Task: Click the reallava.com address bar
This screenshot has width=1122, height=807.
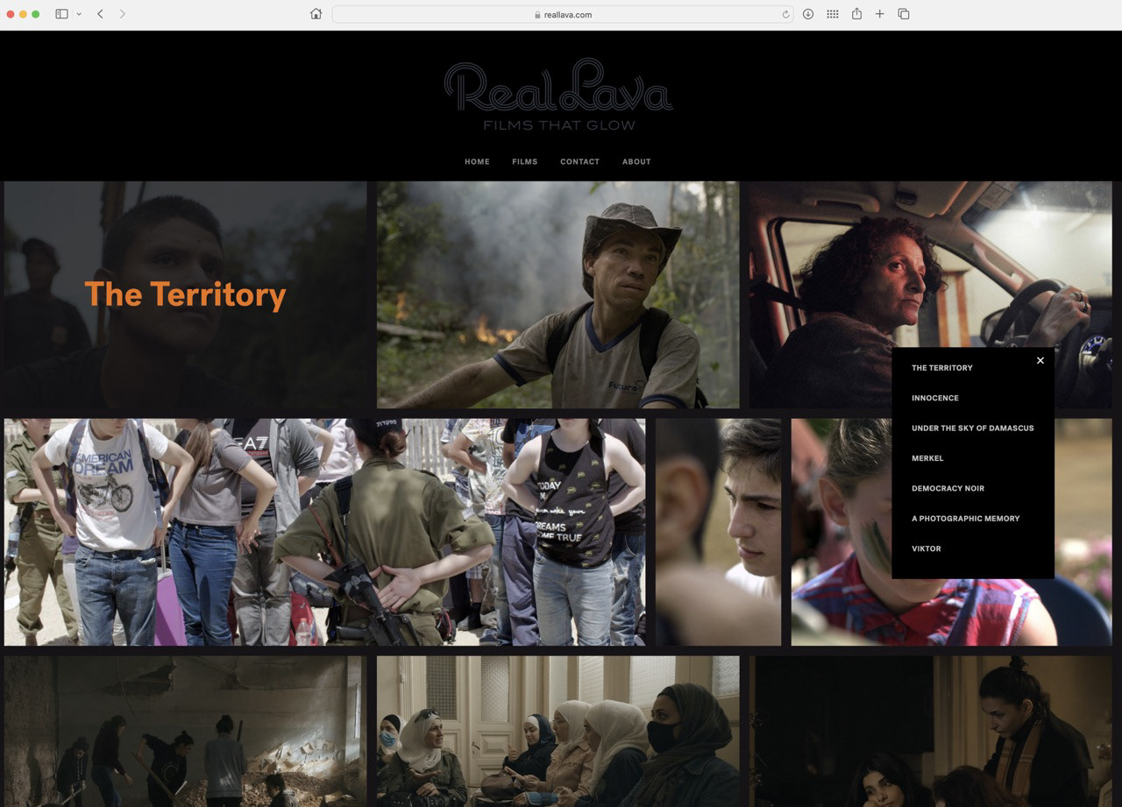Action: (x=562, y=14)
